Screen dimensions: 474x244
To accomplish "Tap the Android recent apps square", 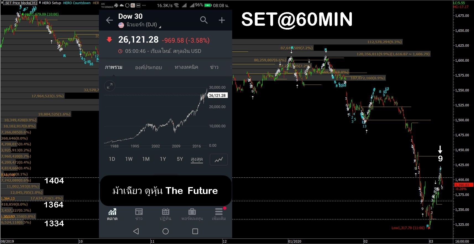I will pos(195,231).
